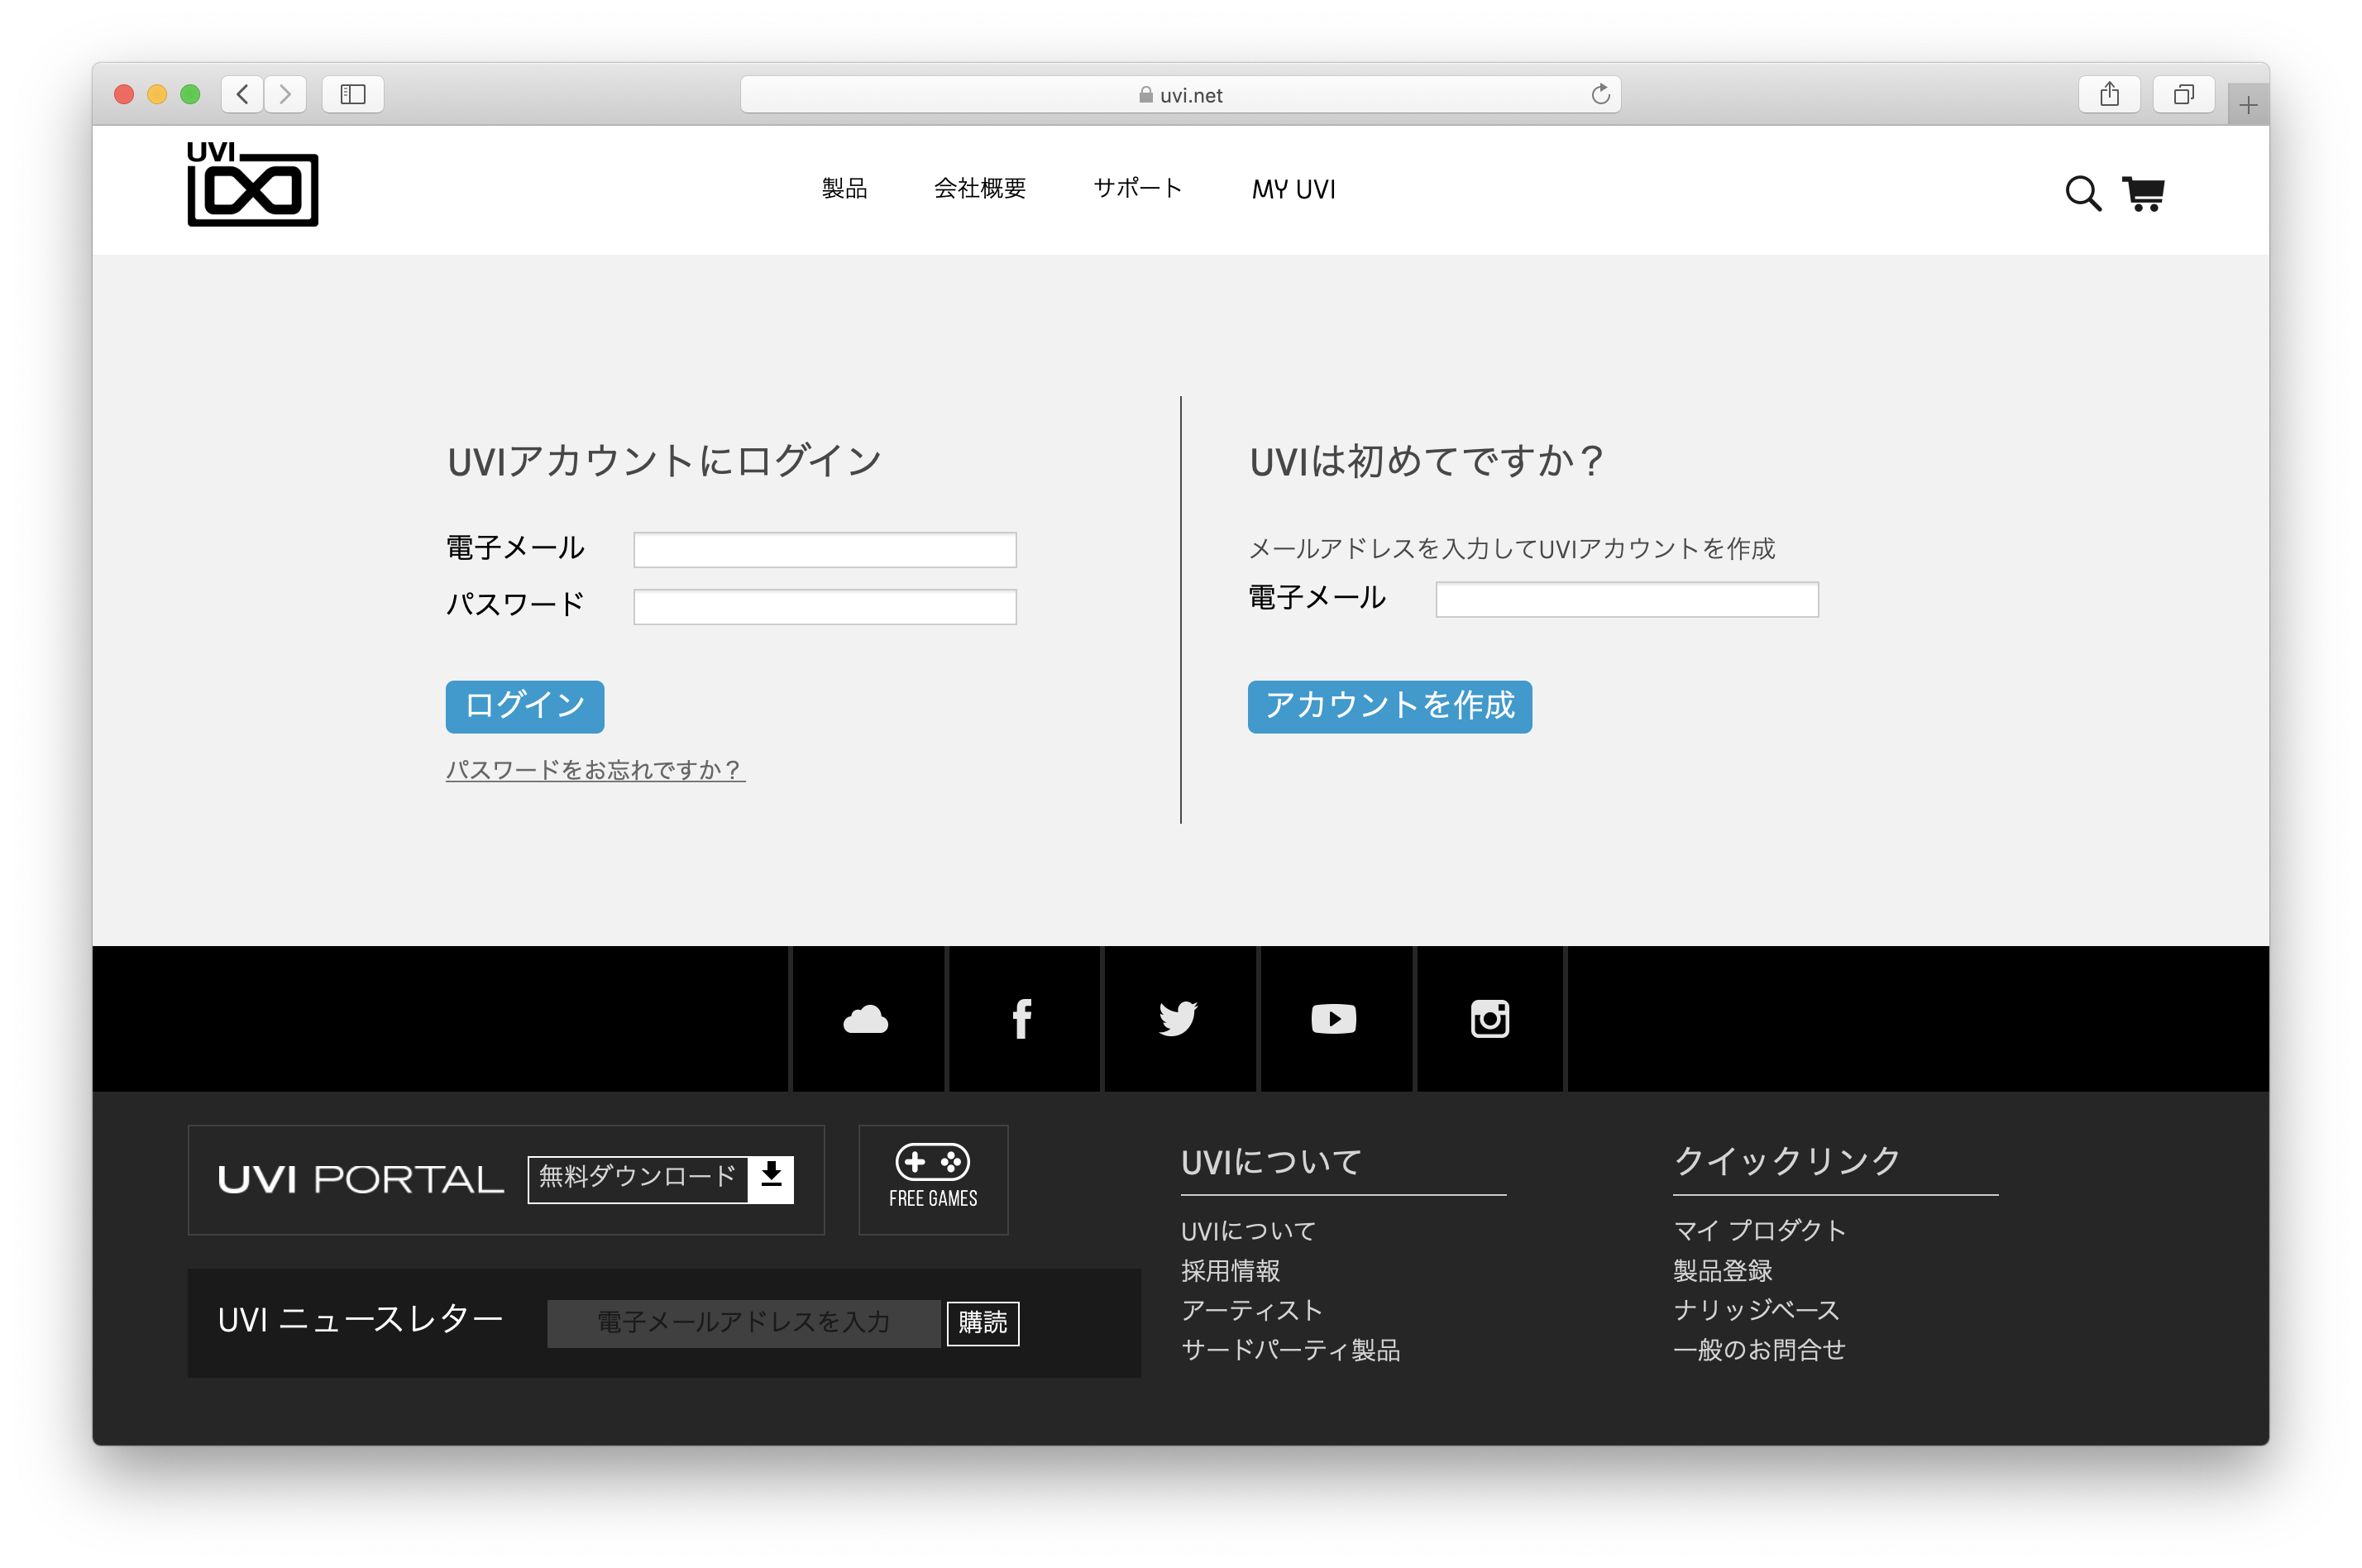The image size is (2362, 1568).
Task: Open the Twitter bird icon link
Action: click(1177, 1019)
